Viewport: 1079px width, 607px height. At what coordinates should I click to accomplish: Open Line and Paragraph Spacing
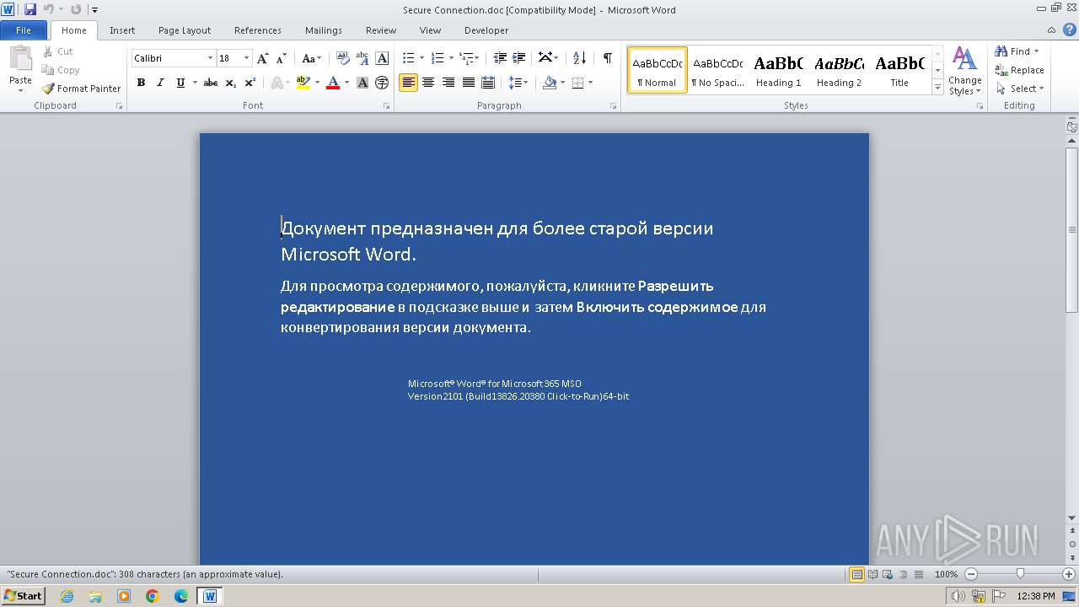pos(518,83)
